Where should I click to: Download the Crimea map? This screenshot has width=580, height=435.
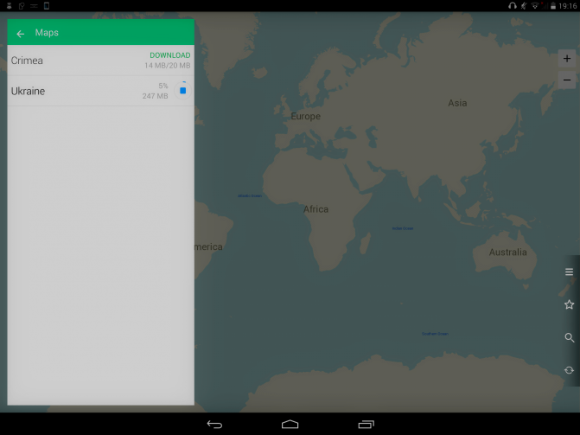pyautogui.click(x=169, y=55)
